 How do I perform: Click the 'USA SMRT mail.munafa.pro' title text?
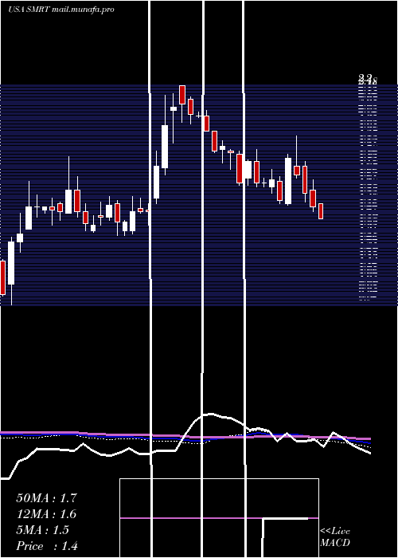point(61,10)
